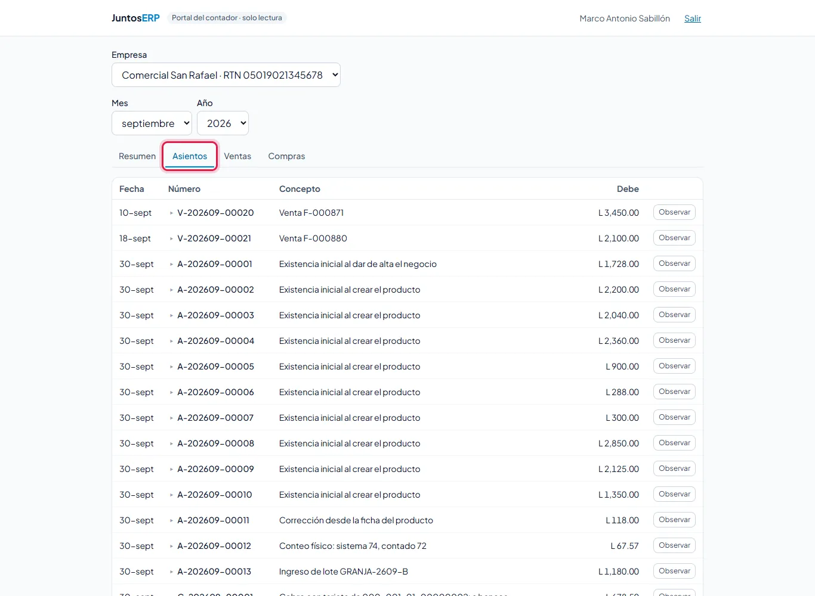Image resolution: width=815 pixels, height=596 pixels.
Task: Click concept text Existencia inicial al dar de alta el negocio
Action: click(x=358, y=264)
